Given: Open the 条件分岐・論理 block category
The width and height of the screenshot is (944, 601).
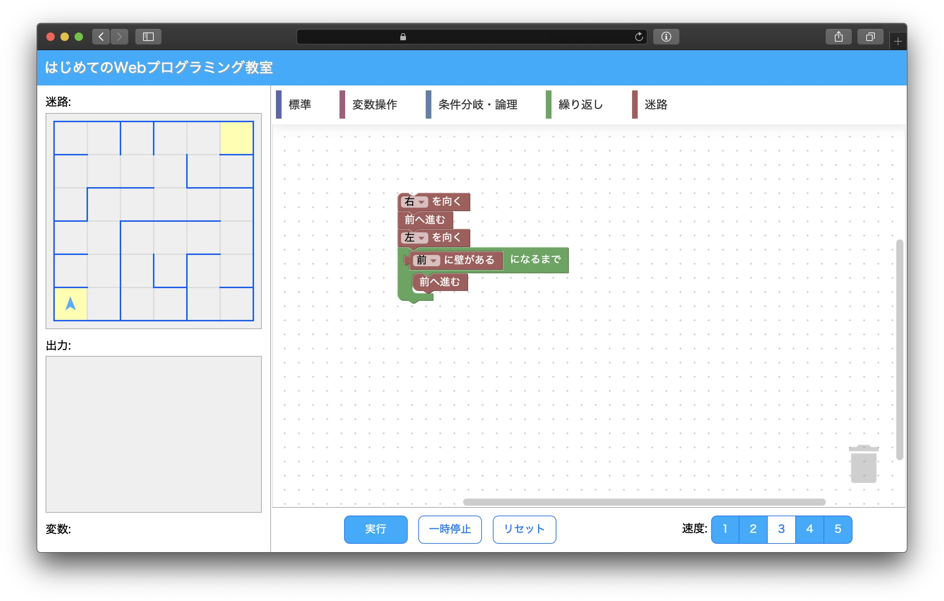Looking at the screenshot, I should [478, 105].
